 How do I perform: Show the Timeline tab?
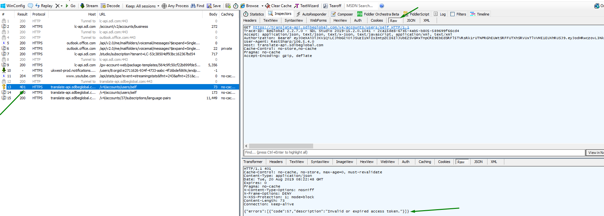click(480, 14)
